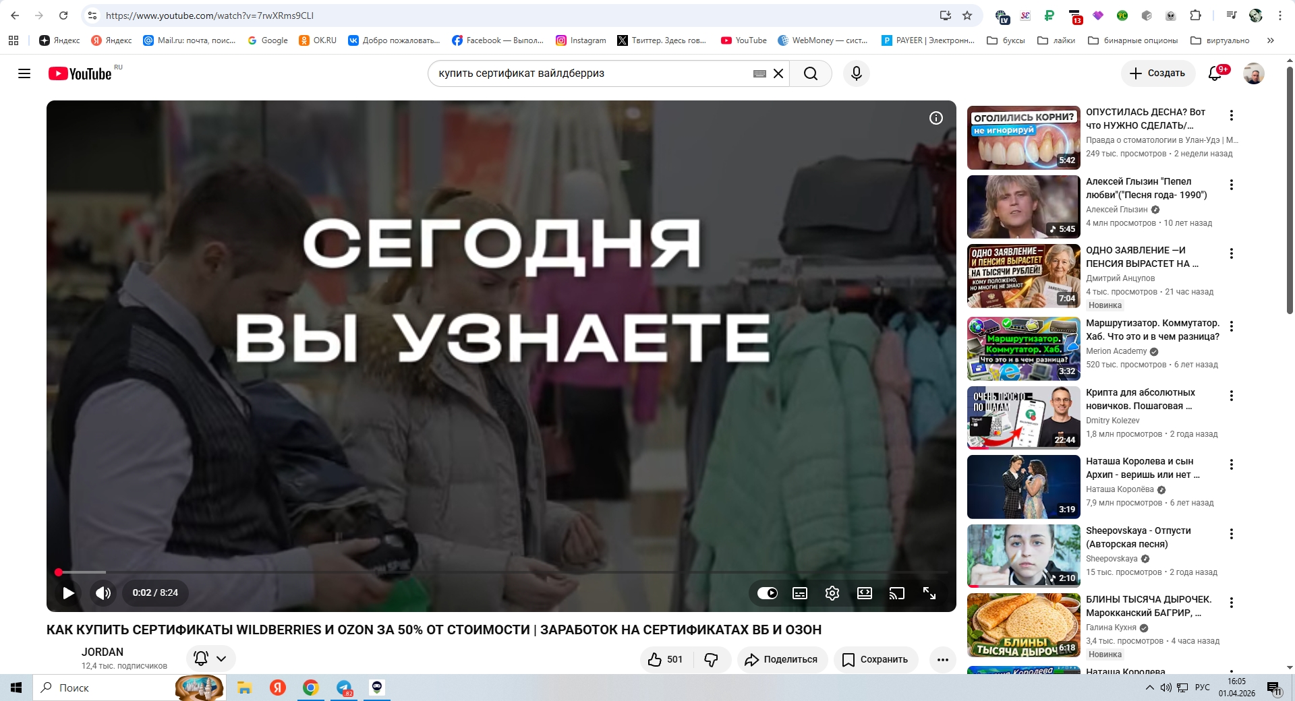Open the Instagram bookmark
The image size is (1295, 701).
coord(581,40)
